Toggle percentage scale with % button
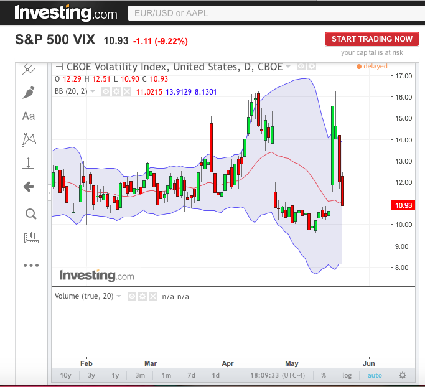Image resolution: width=425 pixels, height=387 pixels. coord(324,375)
